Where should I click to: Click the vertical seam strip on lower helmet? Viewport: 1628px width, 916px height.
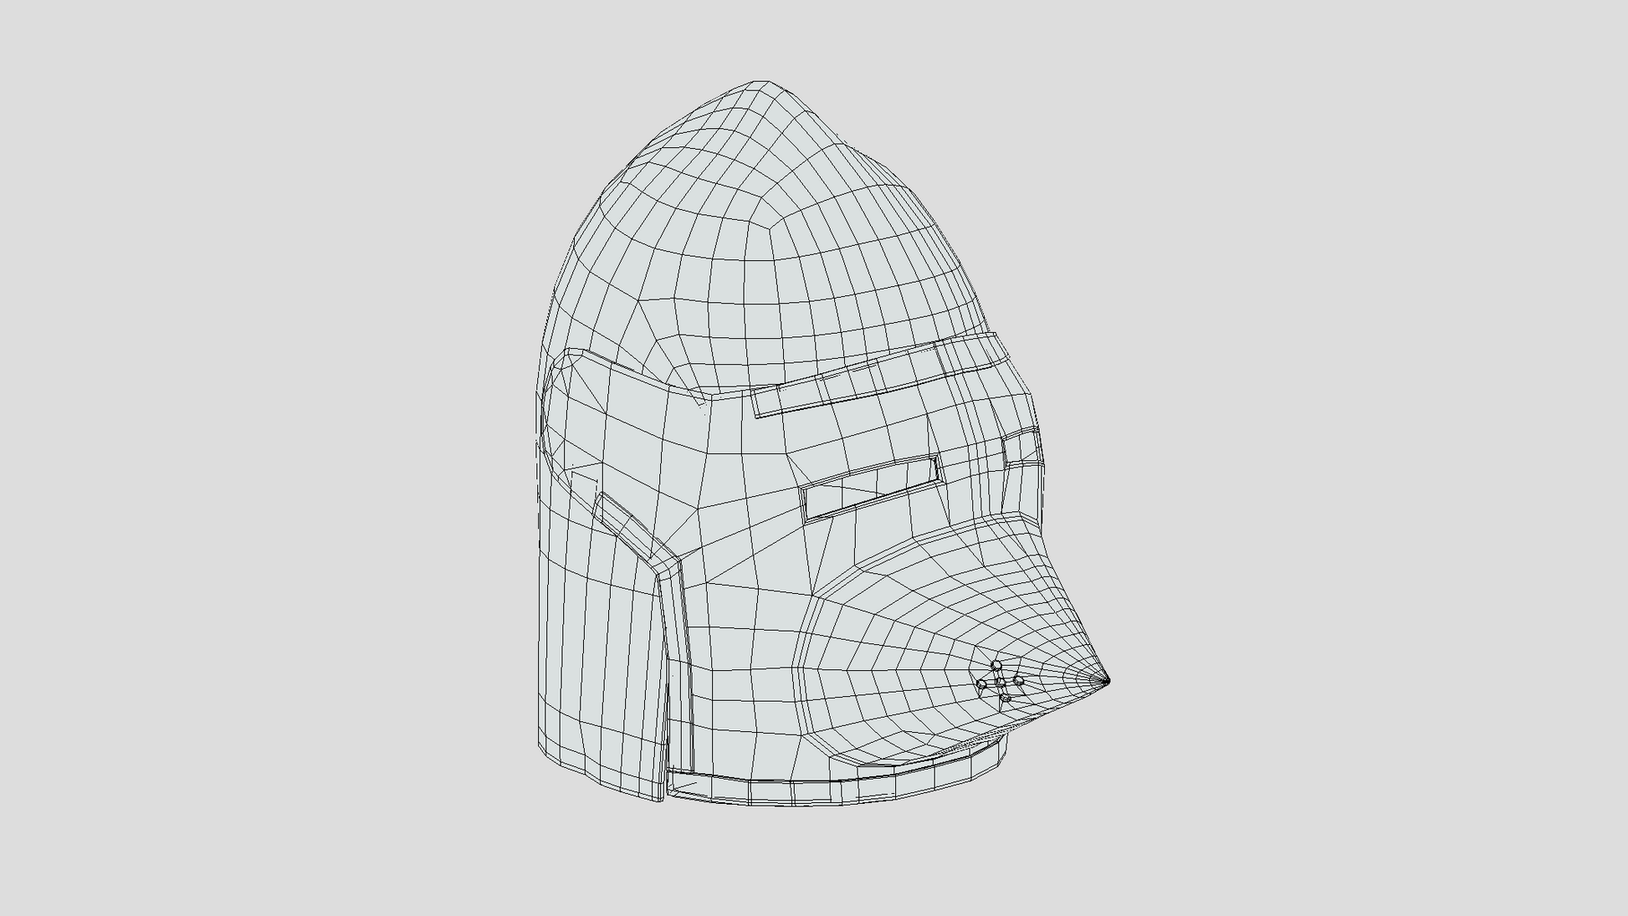pyautogui.click(x=679, y=669)
